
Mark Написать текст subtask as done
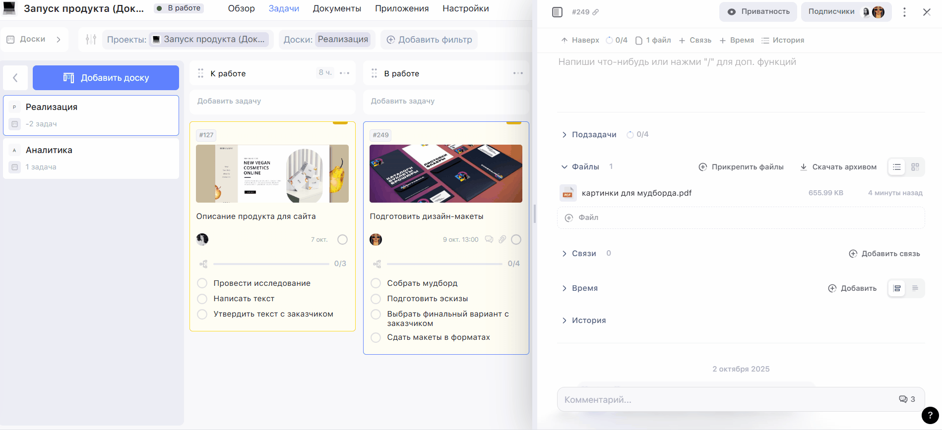coord(202,299)
